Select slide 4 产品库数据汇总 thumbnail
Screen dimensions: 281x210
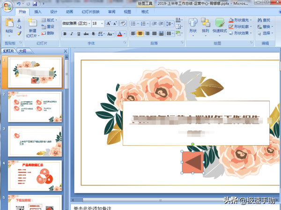coord(35,176)
